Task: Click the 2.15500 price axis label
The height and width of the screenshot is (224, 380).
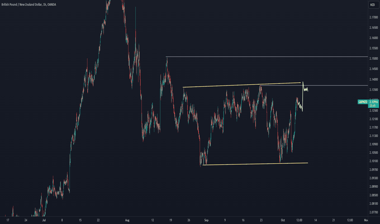Action: point(373,48)
